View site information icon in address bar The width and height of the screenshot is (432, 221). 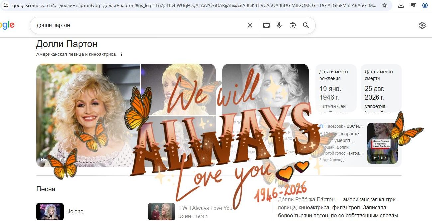point(6,5)
